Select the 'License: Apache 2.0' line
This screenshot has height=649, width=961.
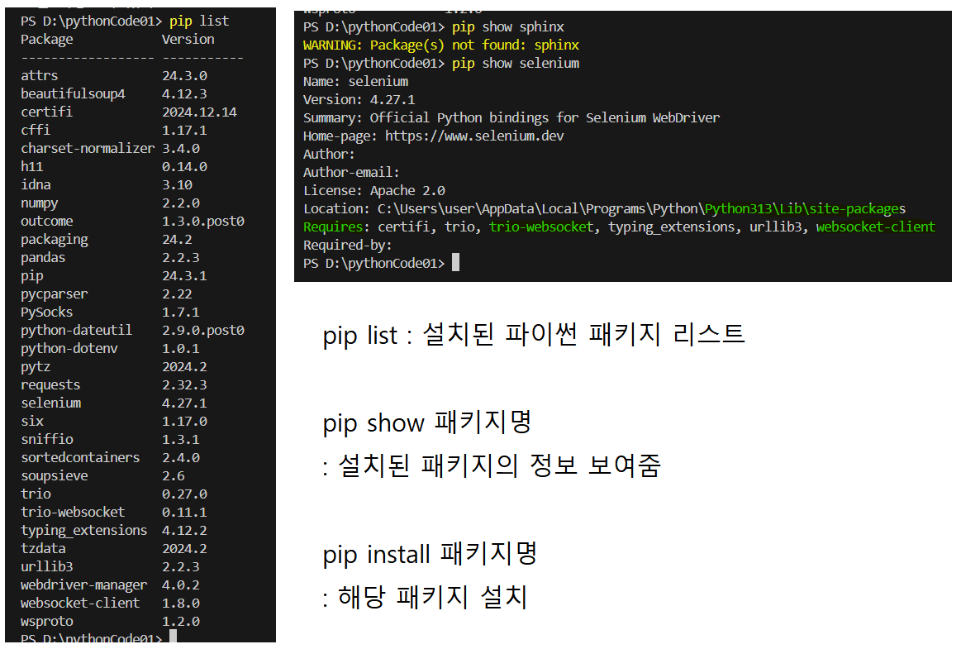pyautogui.click(x=373, y=191)
